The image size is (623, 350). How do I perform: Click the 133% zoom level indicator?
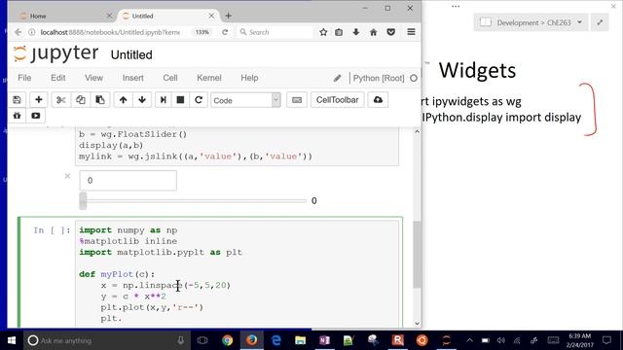tap(202, 32)
